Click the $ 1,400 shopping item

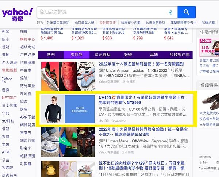[x=47, y=38]
